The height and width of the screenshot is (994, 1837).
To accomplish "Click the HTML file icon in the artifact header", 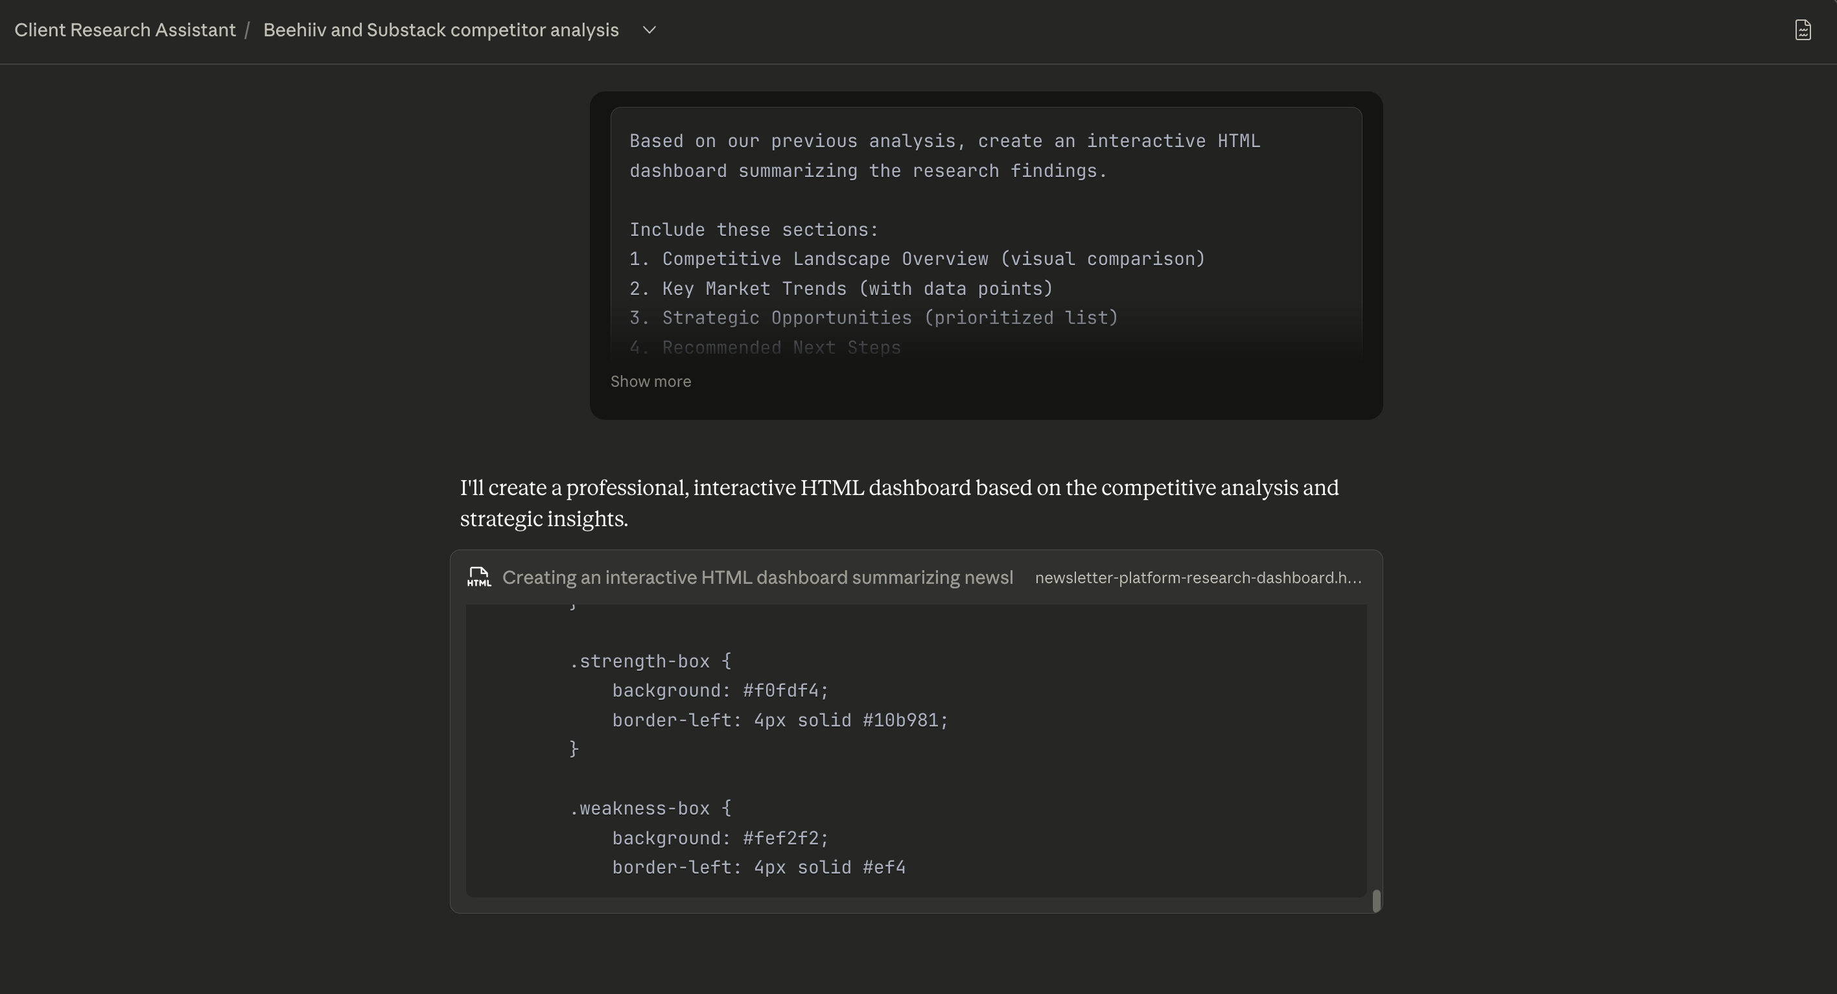I will coord(479,577).
